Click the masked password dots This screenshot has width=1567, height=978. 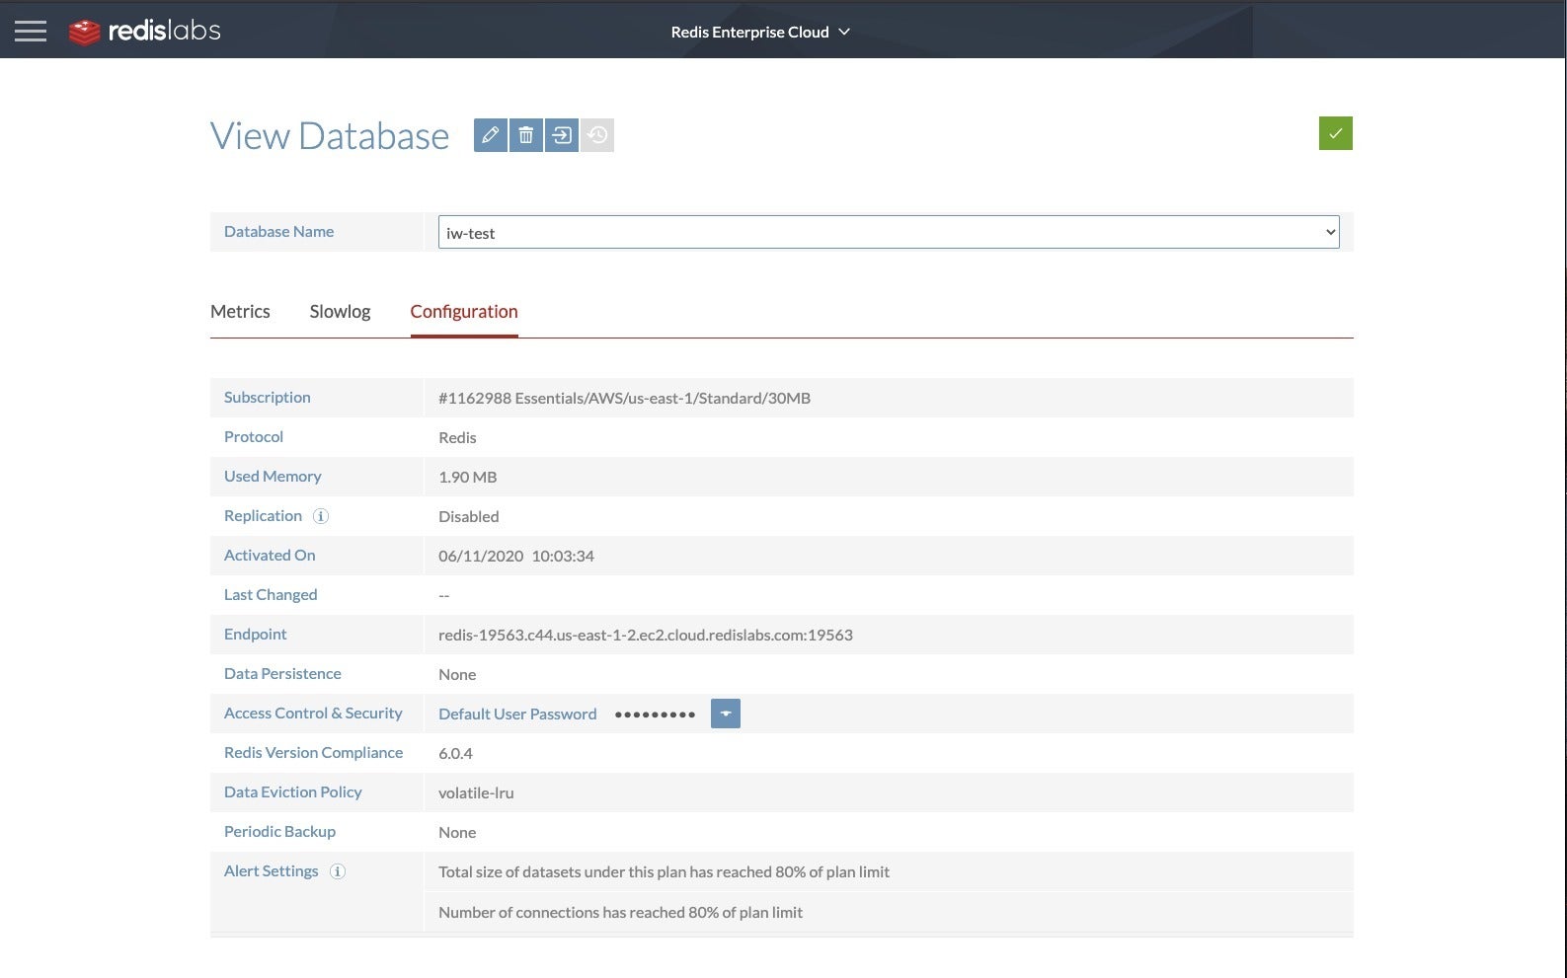click(x=655, y=715)
